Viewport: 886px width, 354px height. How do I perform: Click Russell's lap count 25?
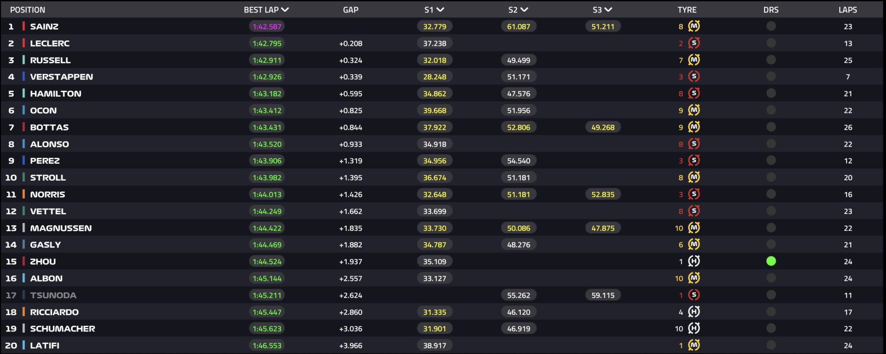[847, 60]
